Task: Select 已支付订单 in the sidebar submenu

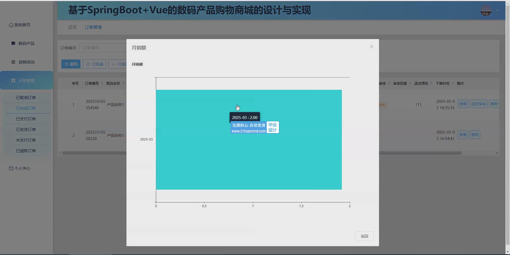Action: [x=26, y=119]
